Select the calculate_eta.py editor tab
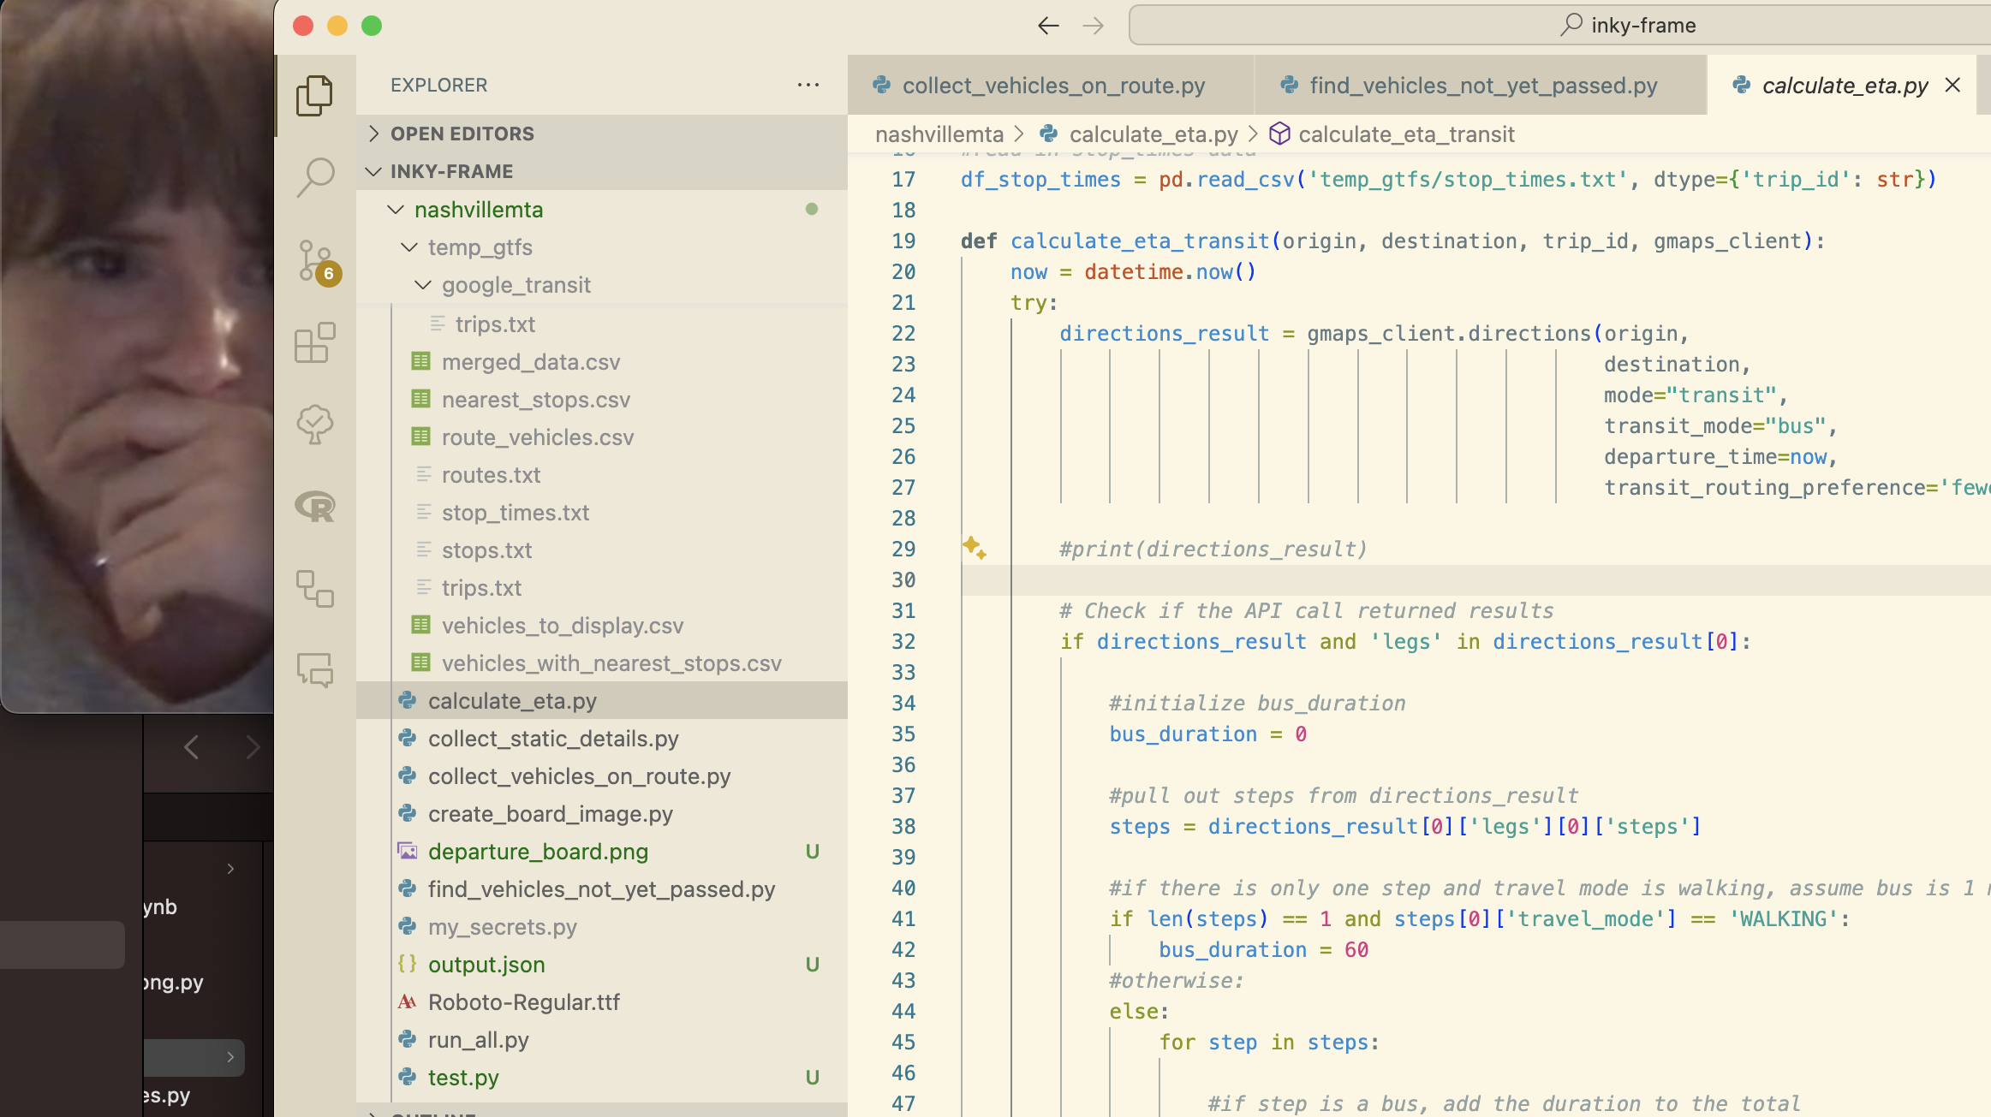1991x1117 pixels. tap(1844, 86)
